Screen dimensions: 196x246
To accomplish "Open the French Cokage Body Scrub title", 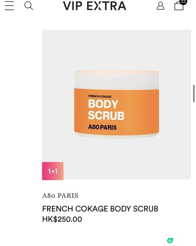I will coord(100,209).
